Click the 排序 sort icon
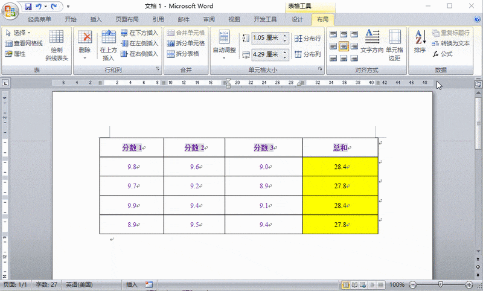Viewport: 483px width, 291px height. tap(420, 42)
